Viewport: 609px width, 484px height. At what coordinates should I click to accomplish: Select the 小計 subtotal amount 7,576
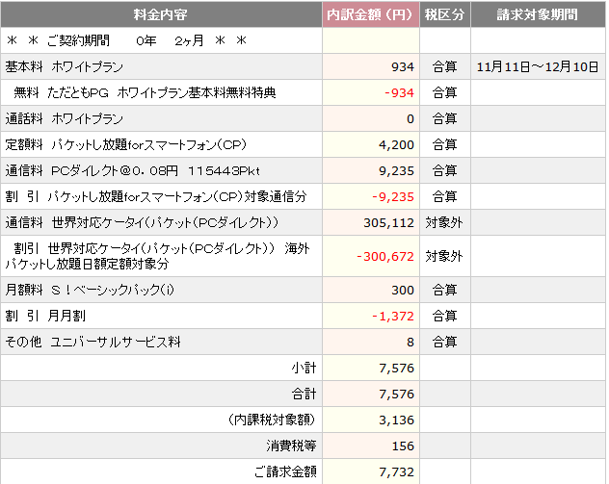point(397,368)
